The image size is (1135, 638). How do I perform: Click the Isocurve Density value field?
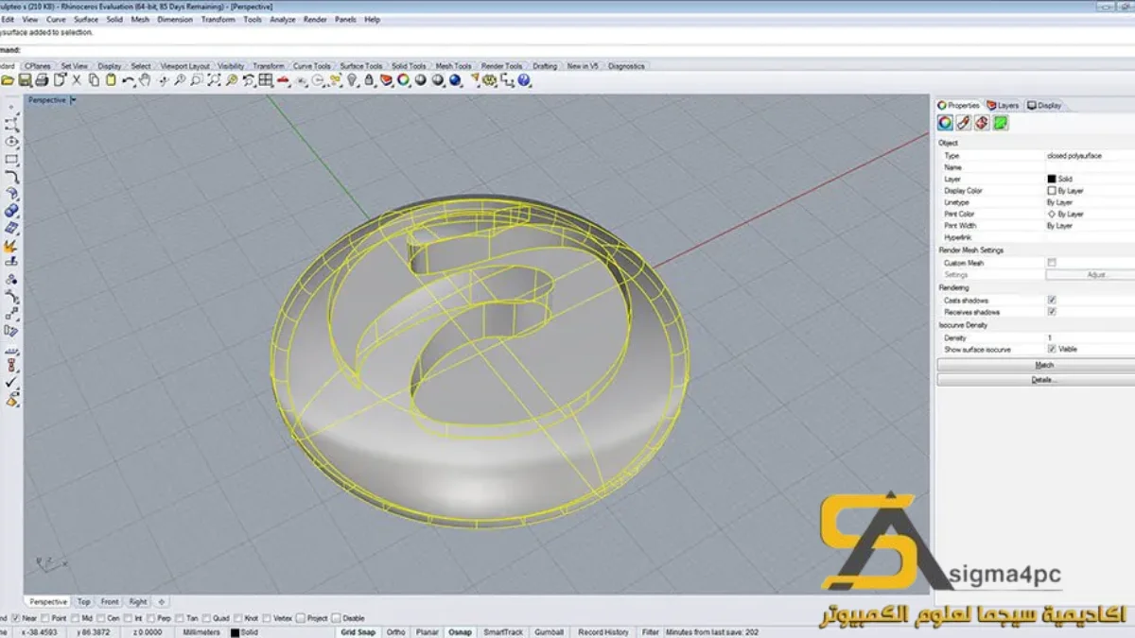pos(1090,338)
